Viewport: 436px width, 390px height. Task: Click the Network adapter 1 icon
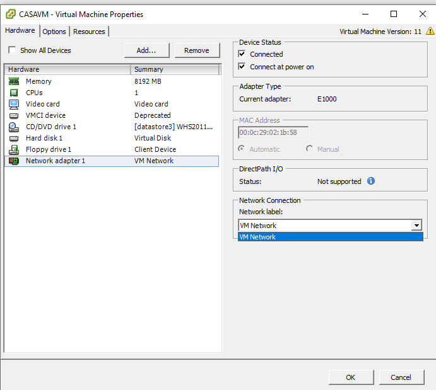point(14,161)
